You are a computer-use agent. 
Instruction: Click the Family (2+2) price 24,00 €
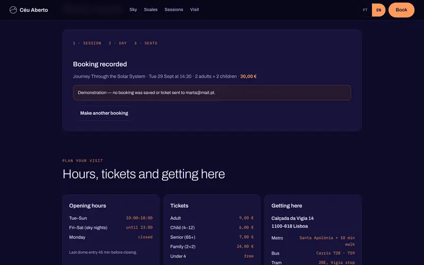click(245, 246)
